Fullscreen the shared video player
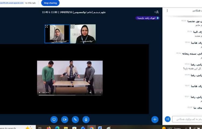The width and height of the screenshot is (202, 129). (95, 92)
